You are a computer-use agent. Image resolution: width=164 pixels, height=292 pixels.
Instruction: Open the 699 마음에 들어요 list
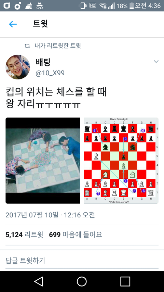[76, 234]
